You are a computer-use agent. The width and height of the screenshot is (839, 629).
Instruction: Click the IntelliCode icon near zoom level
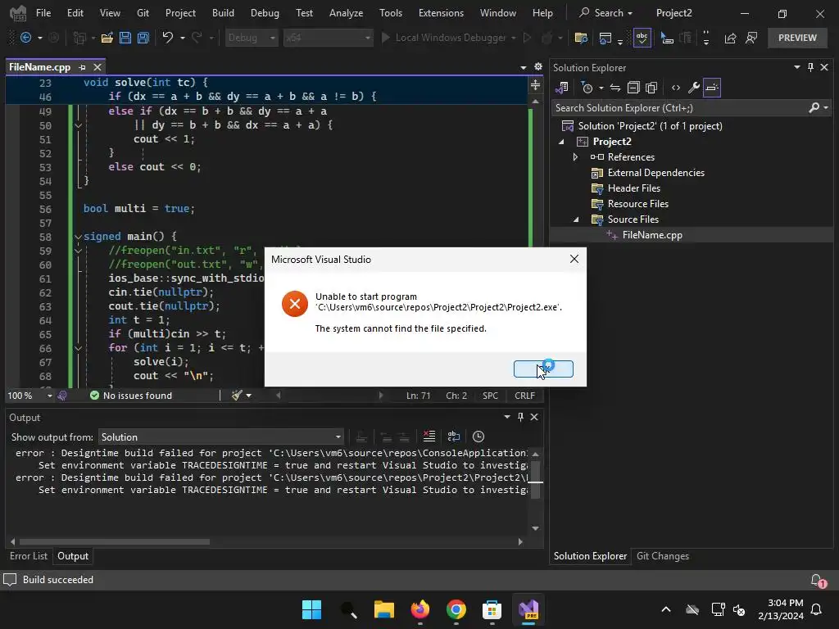(x=62, y=396)
